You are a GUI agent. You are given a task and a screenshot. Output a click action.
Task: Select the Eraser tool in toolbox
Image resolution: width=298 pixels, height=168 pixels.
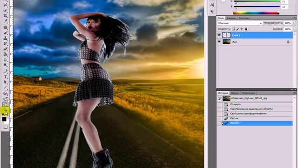(5, 49)
